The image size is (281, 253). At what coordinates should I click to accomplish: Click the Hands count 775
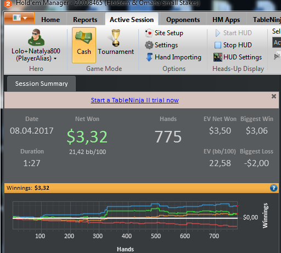[168, 137]
